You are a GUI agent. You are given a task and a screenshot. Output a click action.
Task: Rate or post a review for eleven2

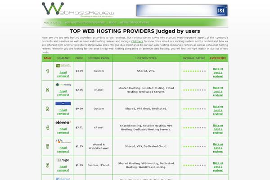(218, 129)
